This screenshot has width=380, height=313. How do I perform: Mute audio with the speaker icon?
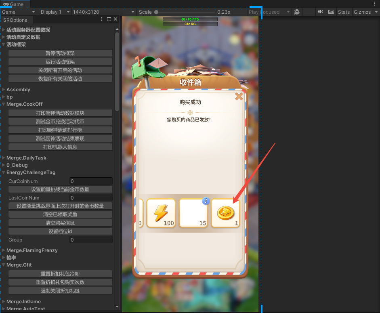(x=321, y=12)
